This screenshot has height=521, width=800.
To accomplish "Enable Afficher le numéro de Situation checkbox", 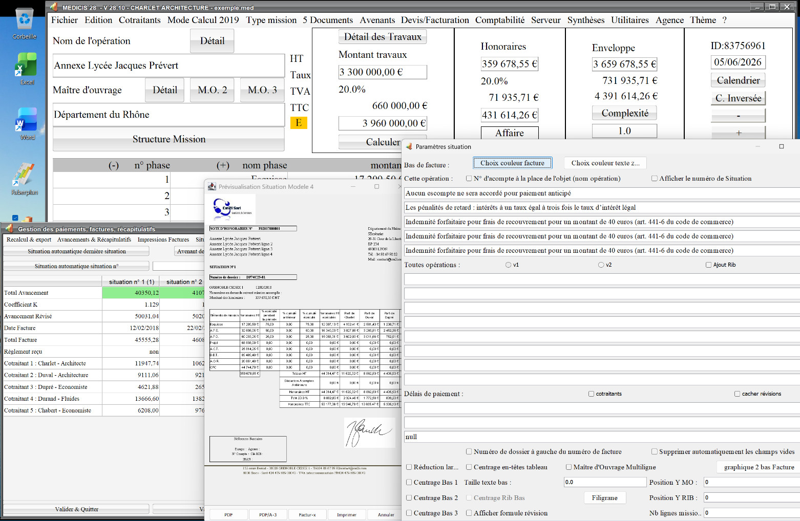I will click(x=655, y=179).
